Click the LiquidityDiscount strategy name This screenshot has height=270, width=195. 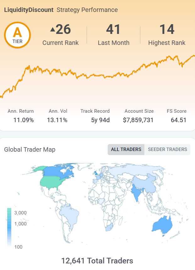(x=29, y=10)
